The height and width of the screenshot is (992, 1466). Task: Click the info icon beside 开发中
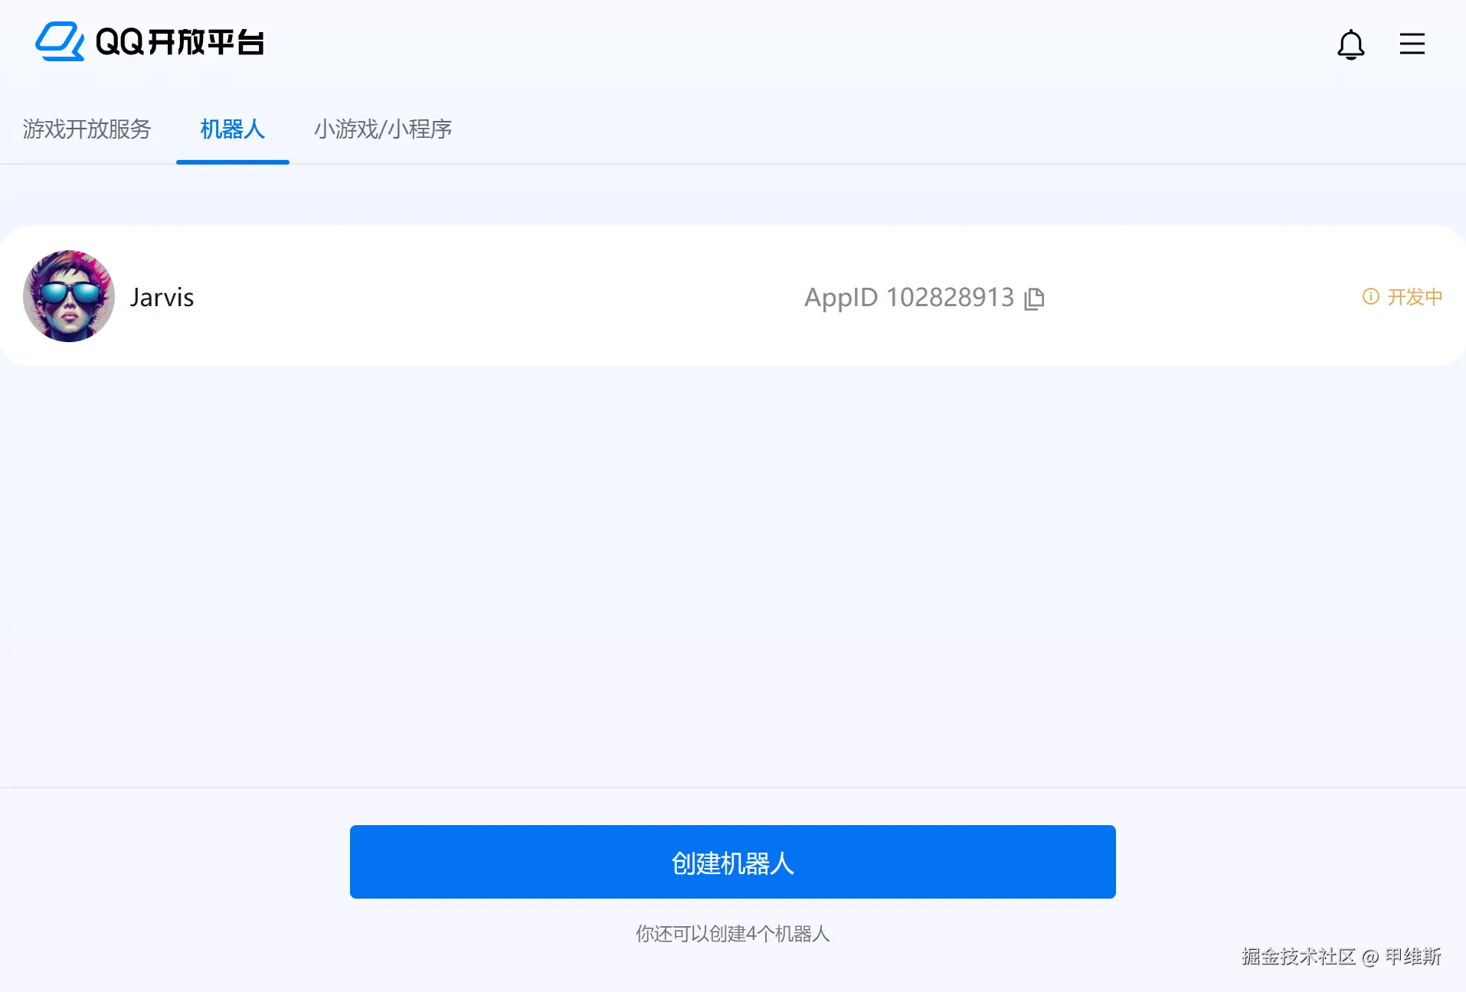click(x=1370, y=296)
